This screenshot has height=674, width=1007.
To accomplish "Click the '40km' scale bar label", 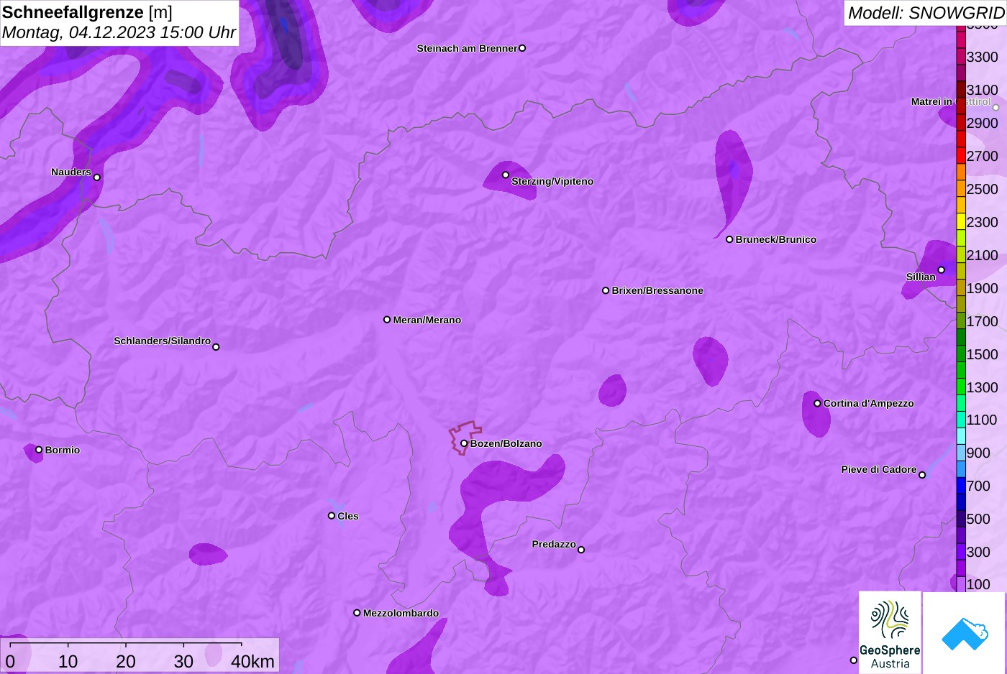I will (252, 661).
